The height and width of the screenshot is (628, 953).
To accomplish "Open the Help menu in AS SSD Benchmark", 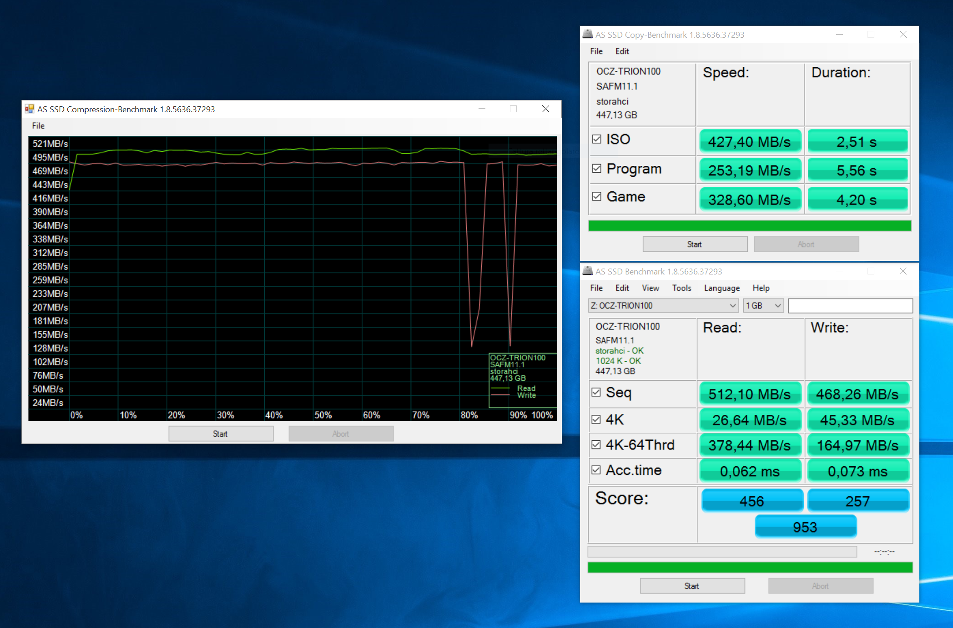I will (761, 288).
